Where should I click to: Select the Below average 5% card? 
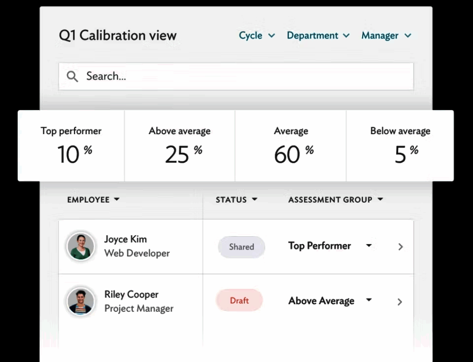click(400, 146)
